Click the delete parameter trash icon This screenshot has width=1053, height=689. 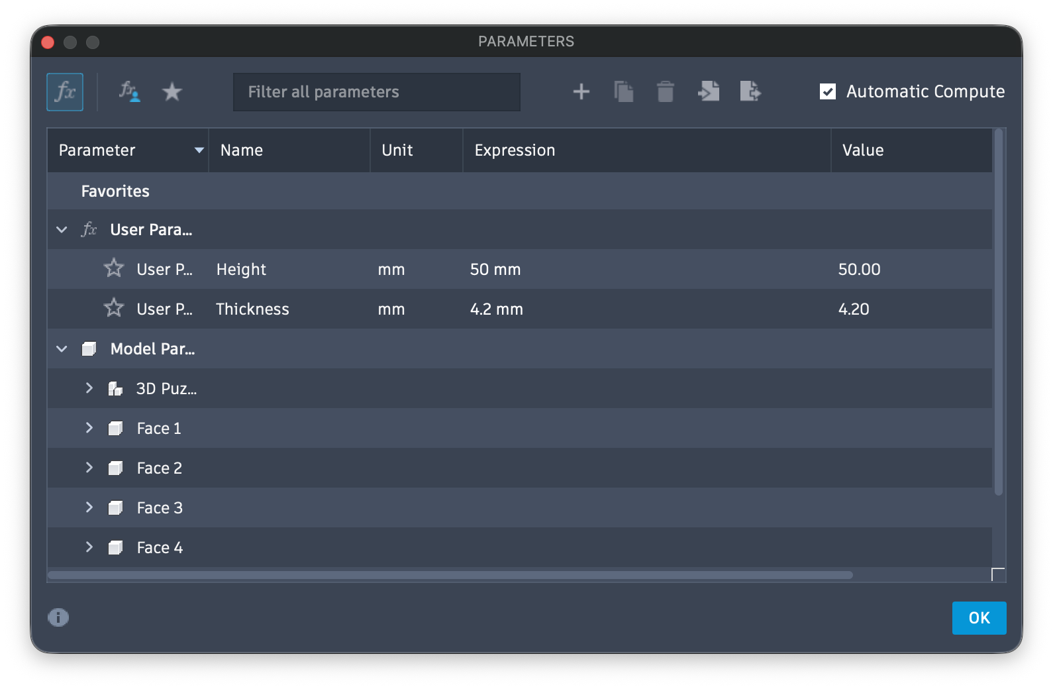pyautogui.click(x=666, y=91)
